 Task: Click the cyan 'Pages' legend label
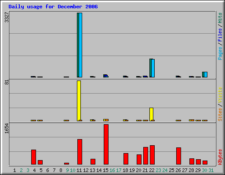click(x=220, y=53)
